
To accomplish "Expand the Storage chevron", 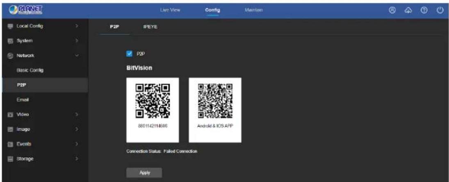I will click(x=76, y=159).
